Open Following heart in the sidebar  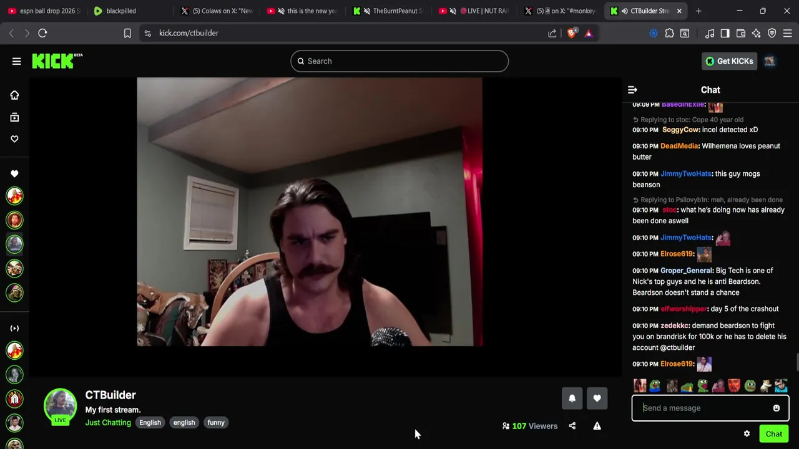tap(14, 139)
